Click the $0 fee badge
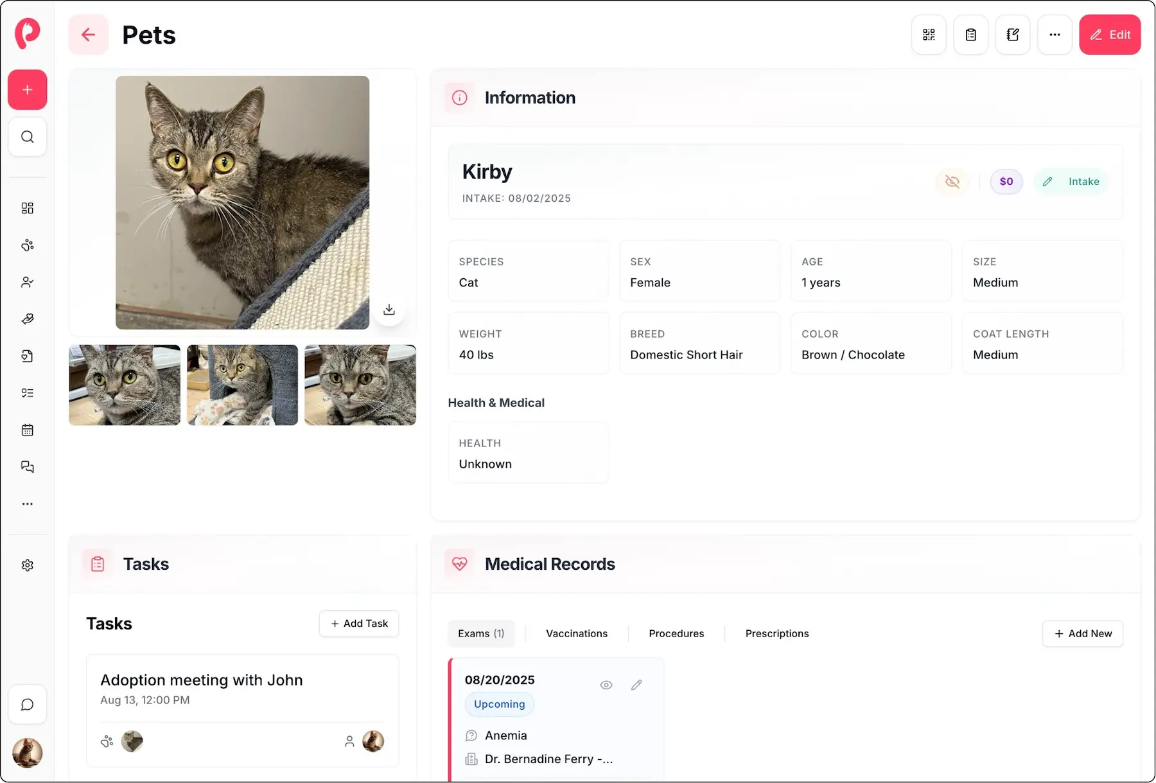 [x=1006, y=182]
